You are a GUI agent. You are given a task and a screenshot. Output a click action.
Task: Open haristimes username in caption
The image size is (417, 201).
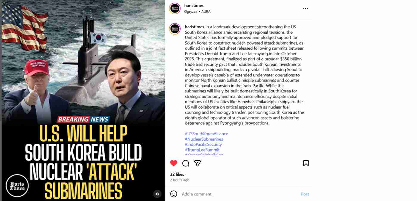point(195,27)
